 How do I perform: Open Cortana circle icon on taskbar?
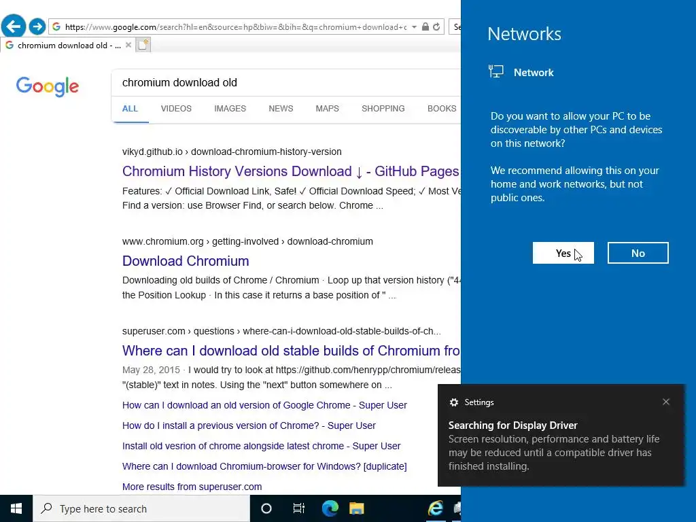(266, 508)
